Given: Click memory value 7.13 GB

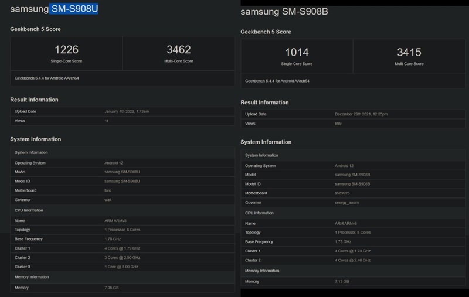Looking at the screenshot, I should (x=342, y=281).
